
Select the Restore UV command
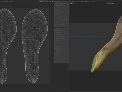[61, 60]
